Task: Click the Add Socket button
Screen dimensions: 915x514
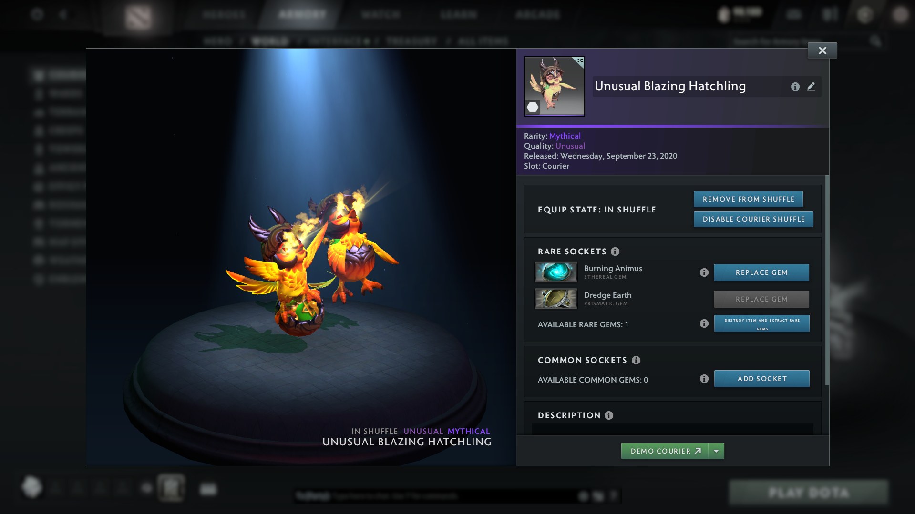Action: tap(761, 379)
